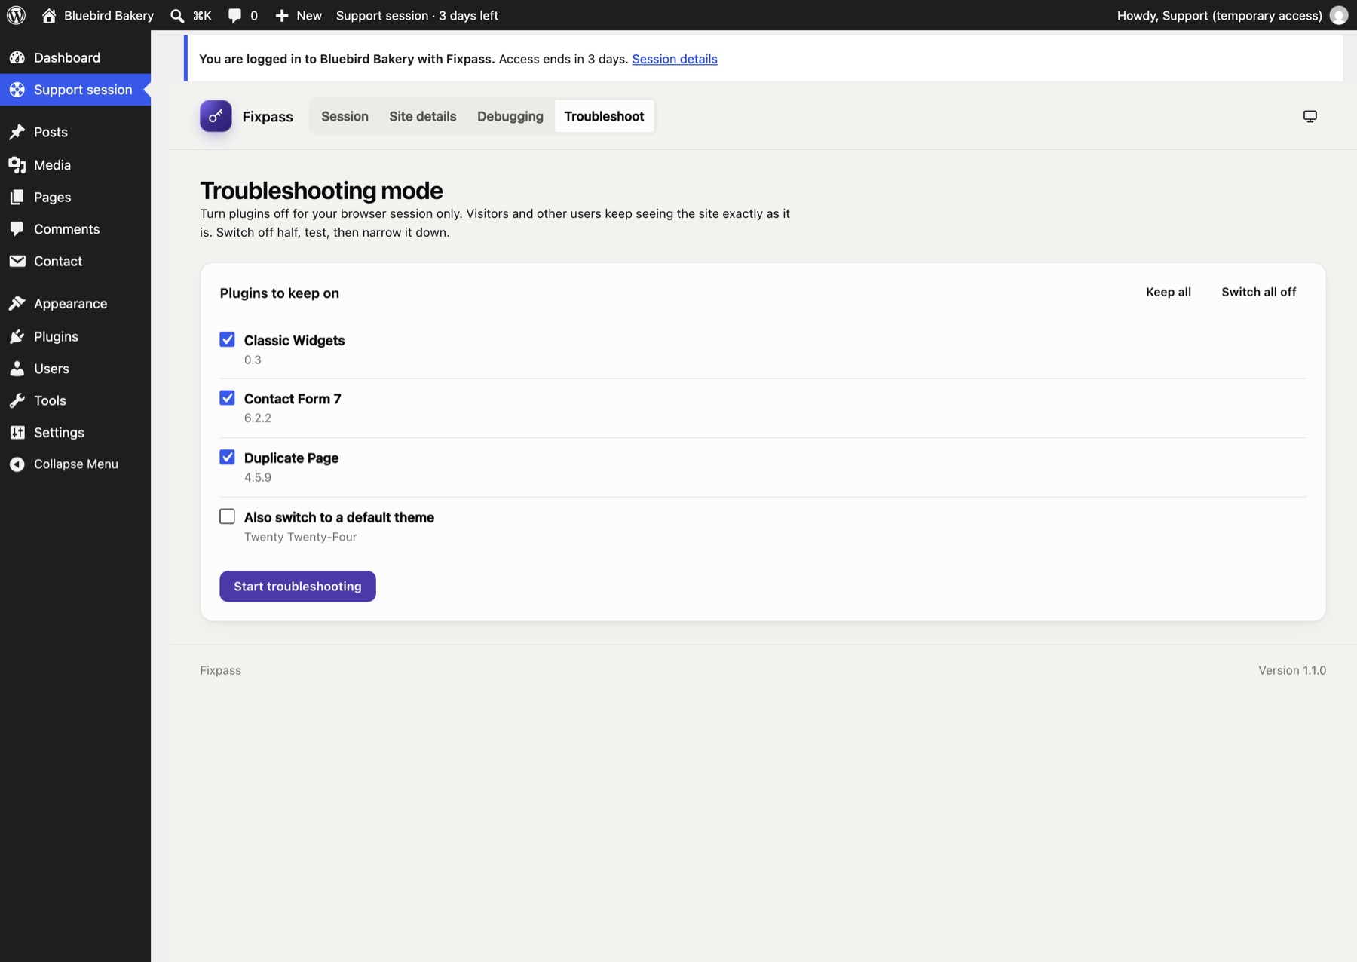Select Support session in the sidebar

click(x=75, y=90)
